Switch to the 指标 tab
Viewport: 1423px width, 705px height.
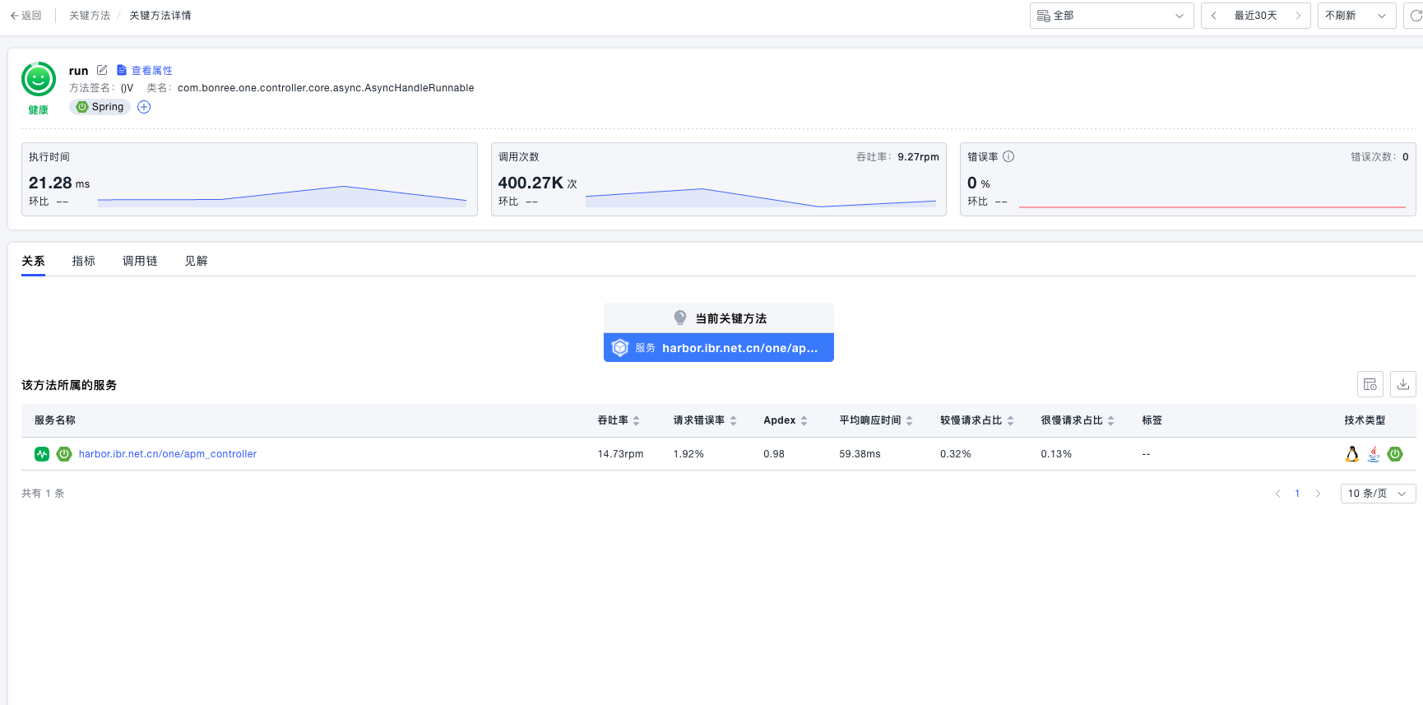(x=83, y=261)
